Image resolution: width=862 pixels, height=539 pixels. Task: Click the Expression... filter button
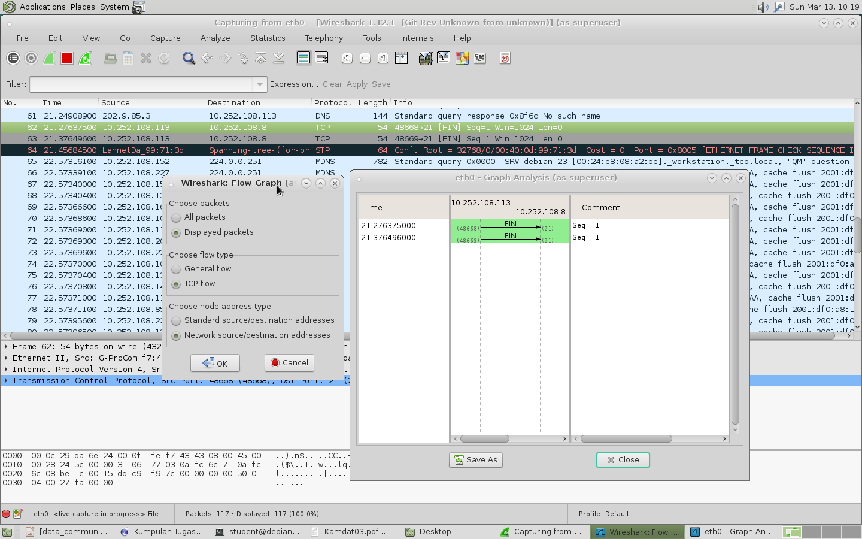point(294,84)
